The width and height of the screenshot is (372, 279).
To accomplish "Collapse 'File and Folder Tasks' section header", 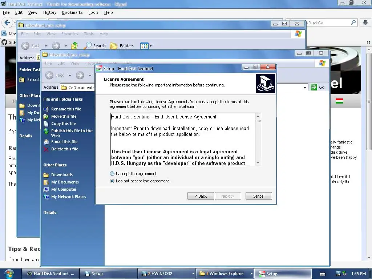I will click(x=63, y=99).
